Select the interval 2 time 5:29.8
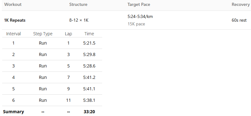The image size is (251, 116). pos(89,54)
